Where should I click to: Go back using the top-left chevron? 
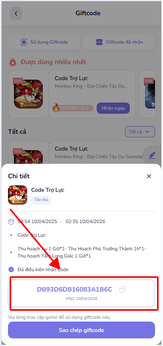point(16,13)
